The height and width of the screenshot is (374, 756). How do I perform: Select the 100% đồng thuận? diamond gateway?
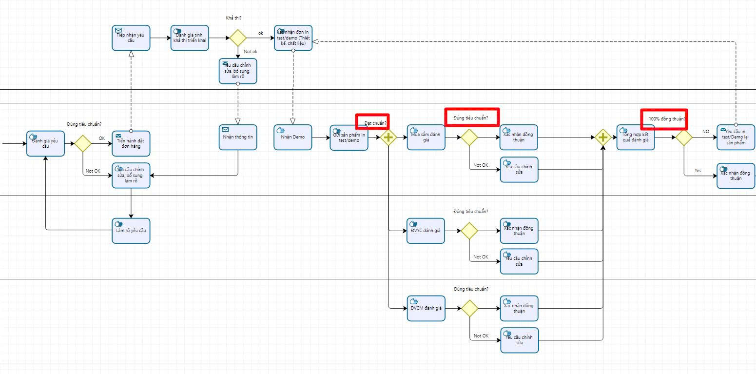(684, 138)
